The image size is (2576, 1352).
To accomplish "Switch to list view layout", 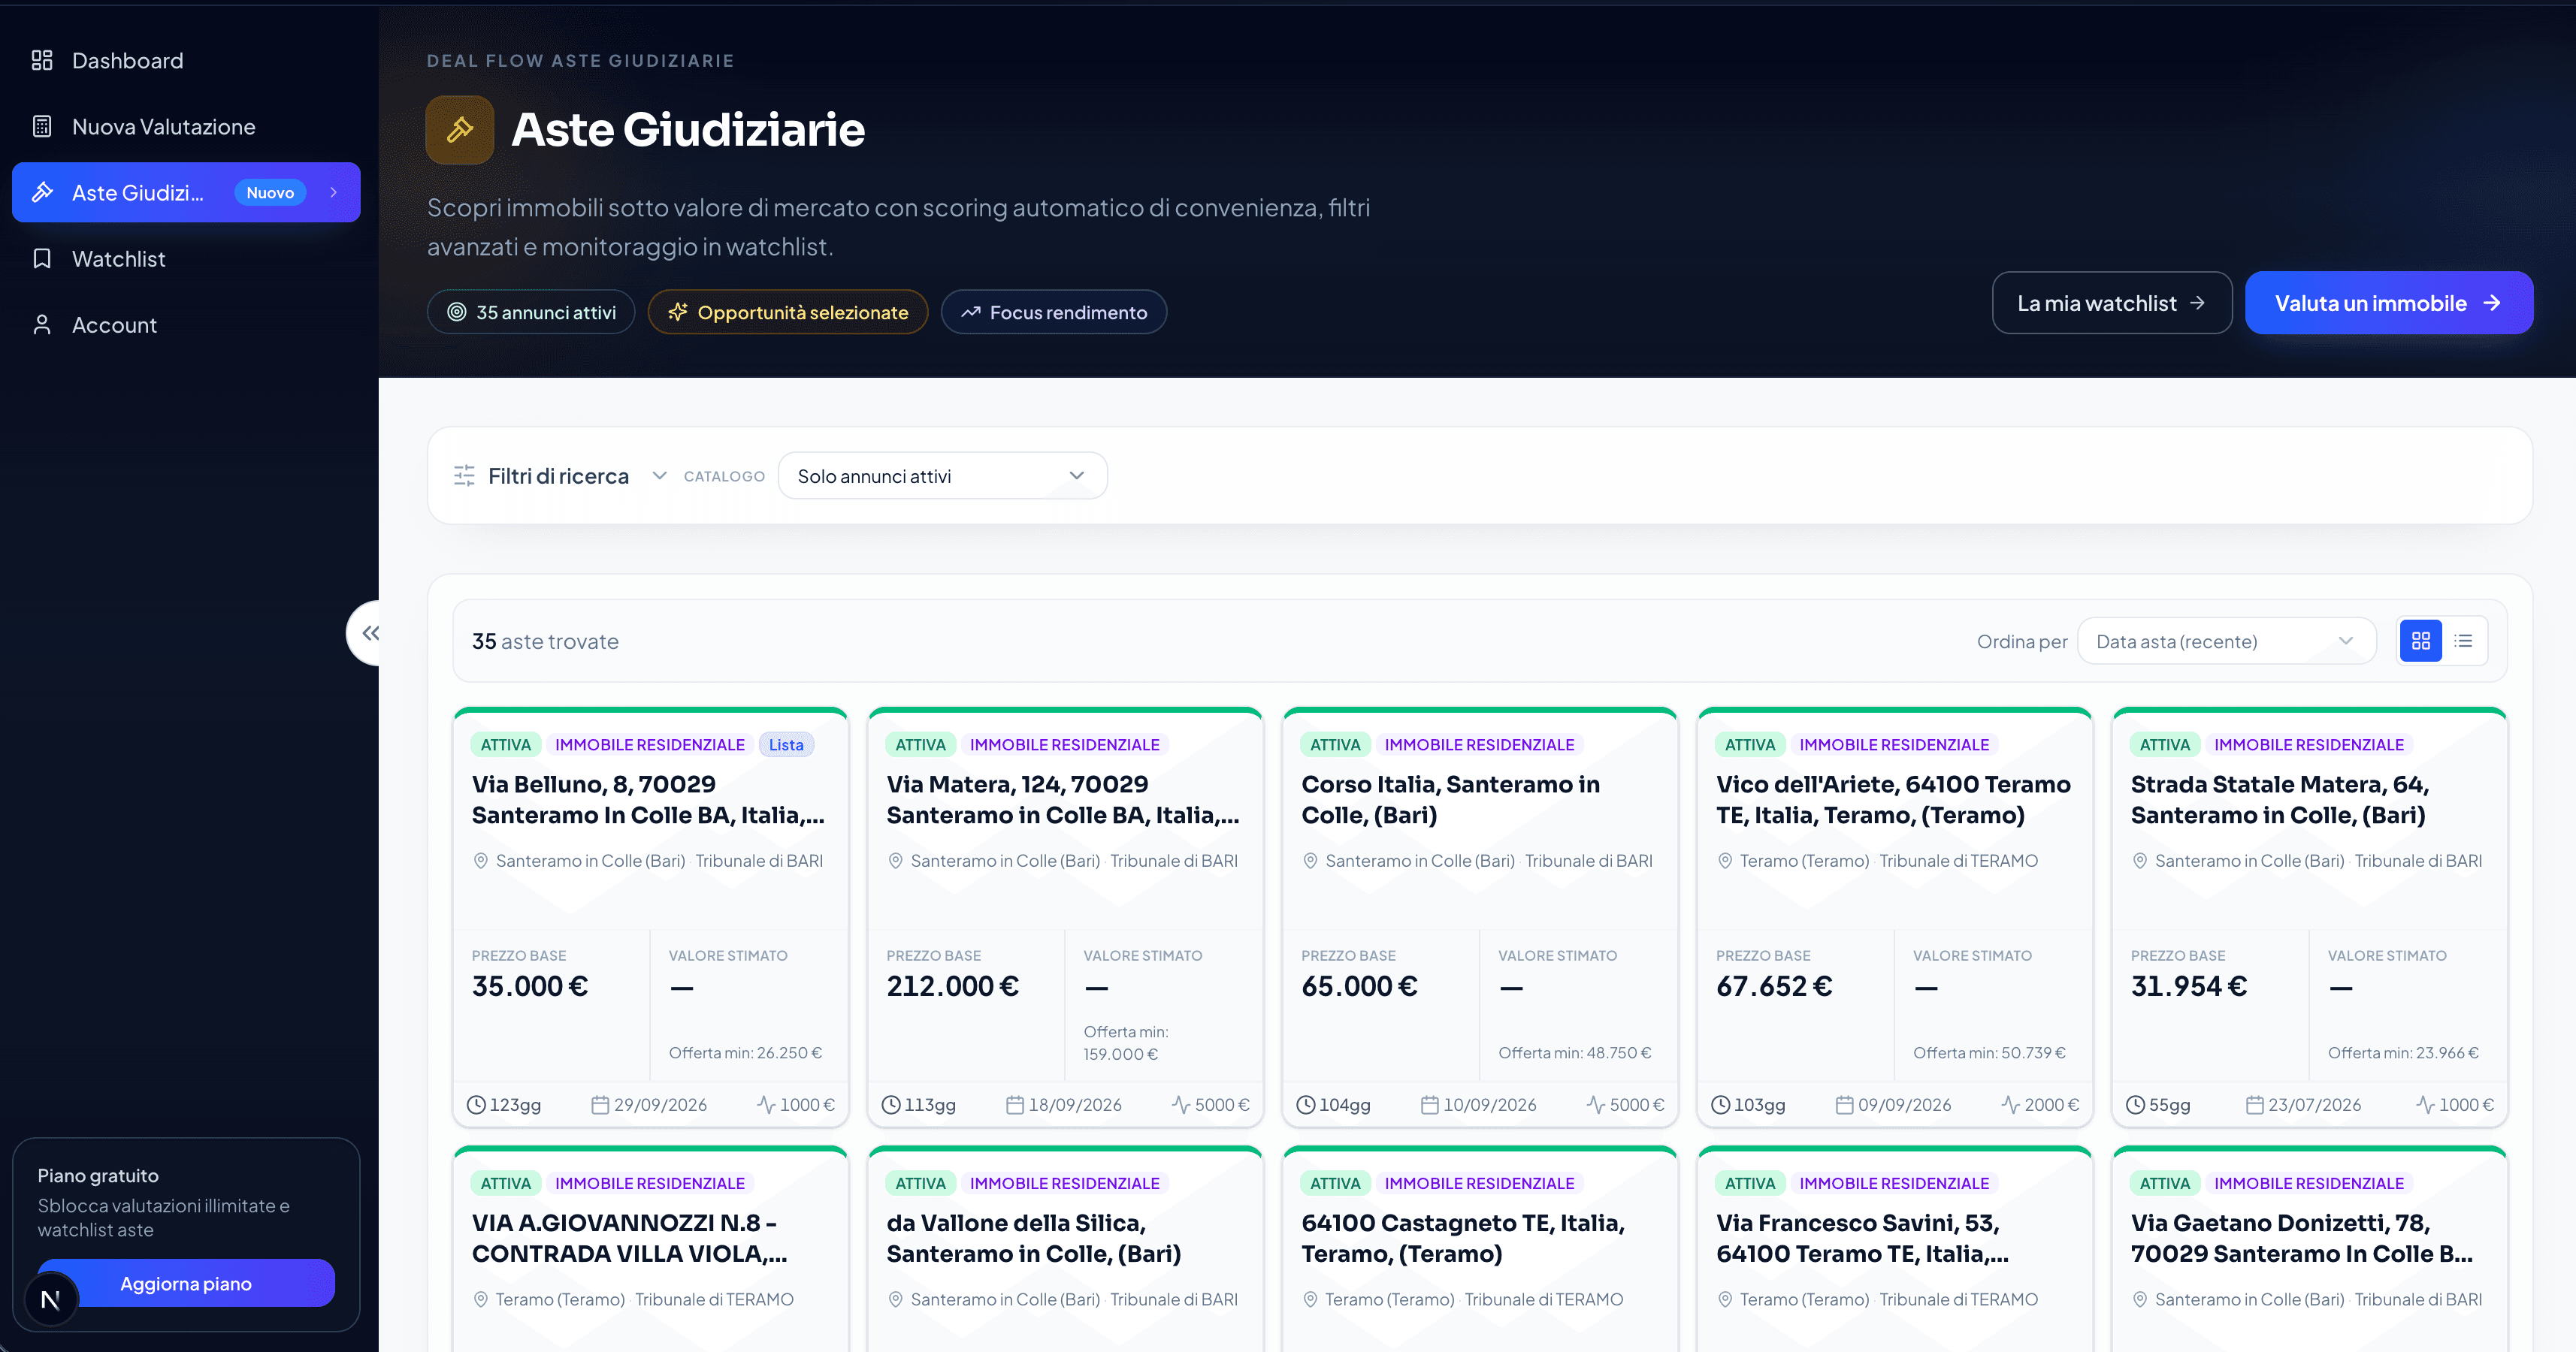I will pos(2464,641).
